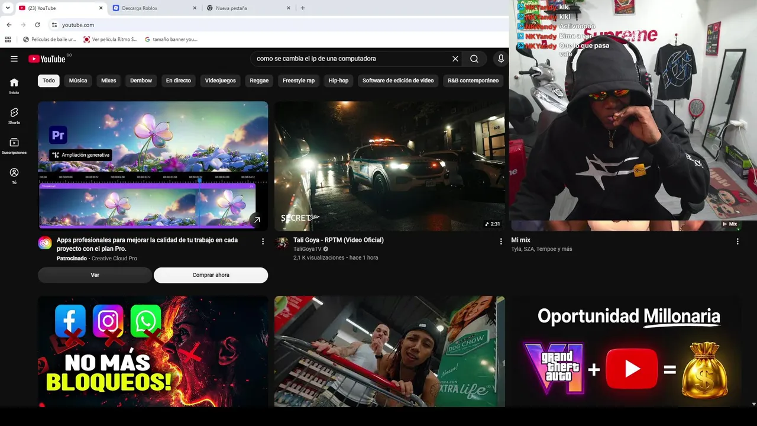Select the Hip-hop chip
This screenshot has width=757, height=426.
pyautogui.click(x=338, y=80)
